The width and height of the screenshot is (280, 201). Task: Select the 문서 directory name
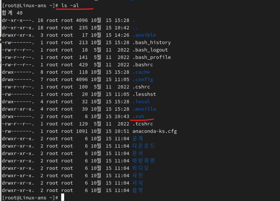tap(138, 153)
